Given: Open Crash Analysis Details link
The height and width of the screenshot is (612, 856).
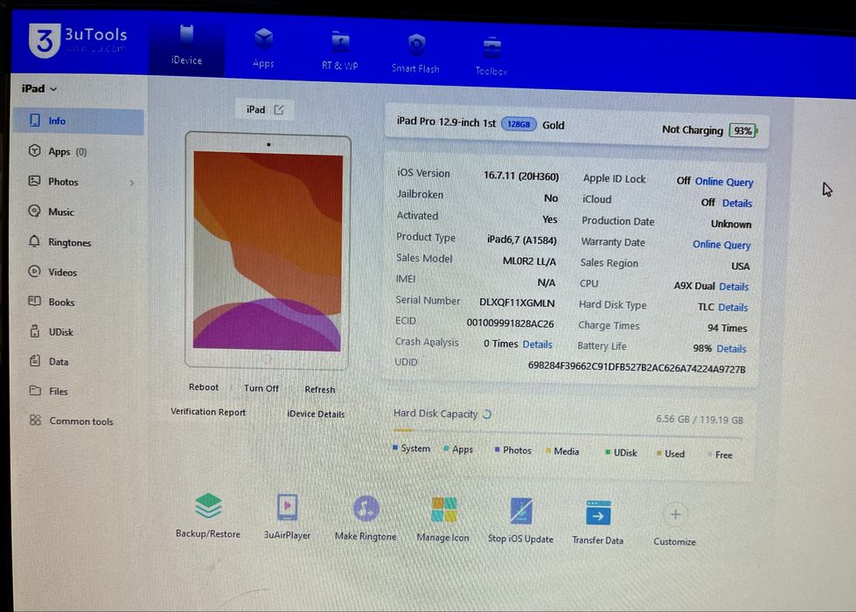Looking at the screenshot, I should pos(537,344).
